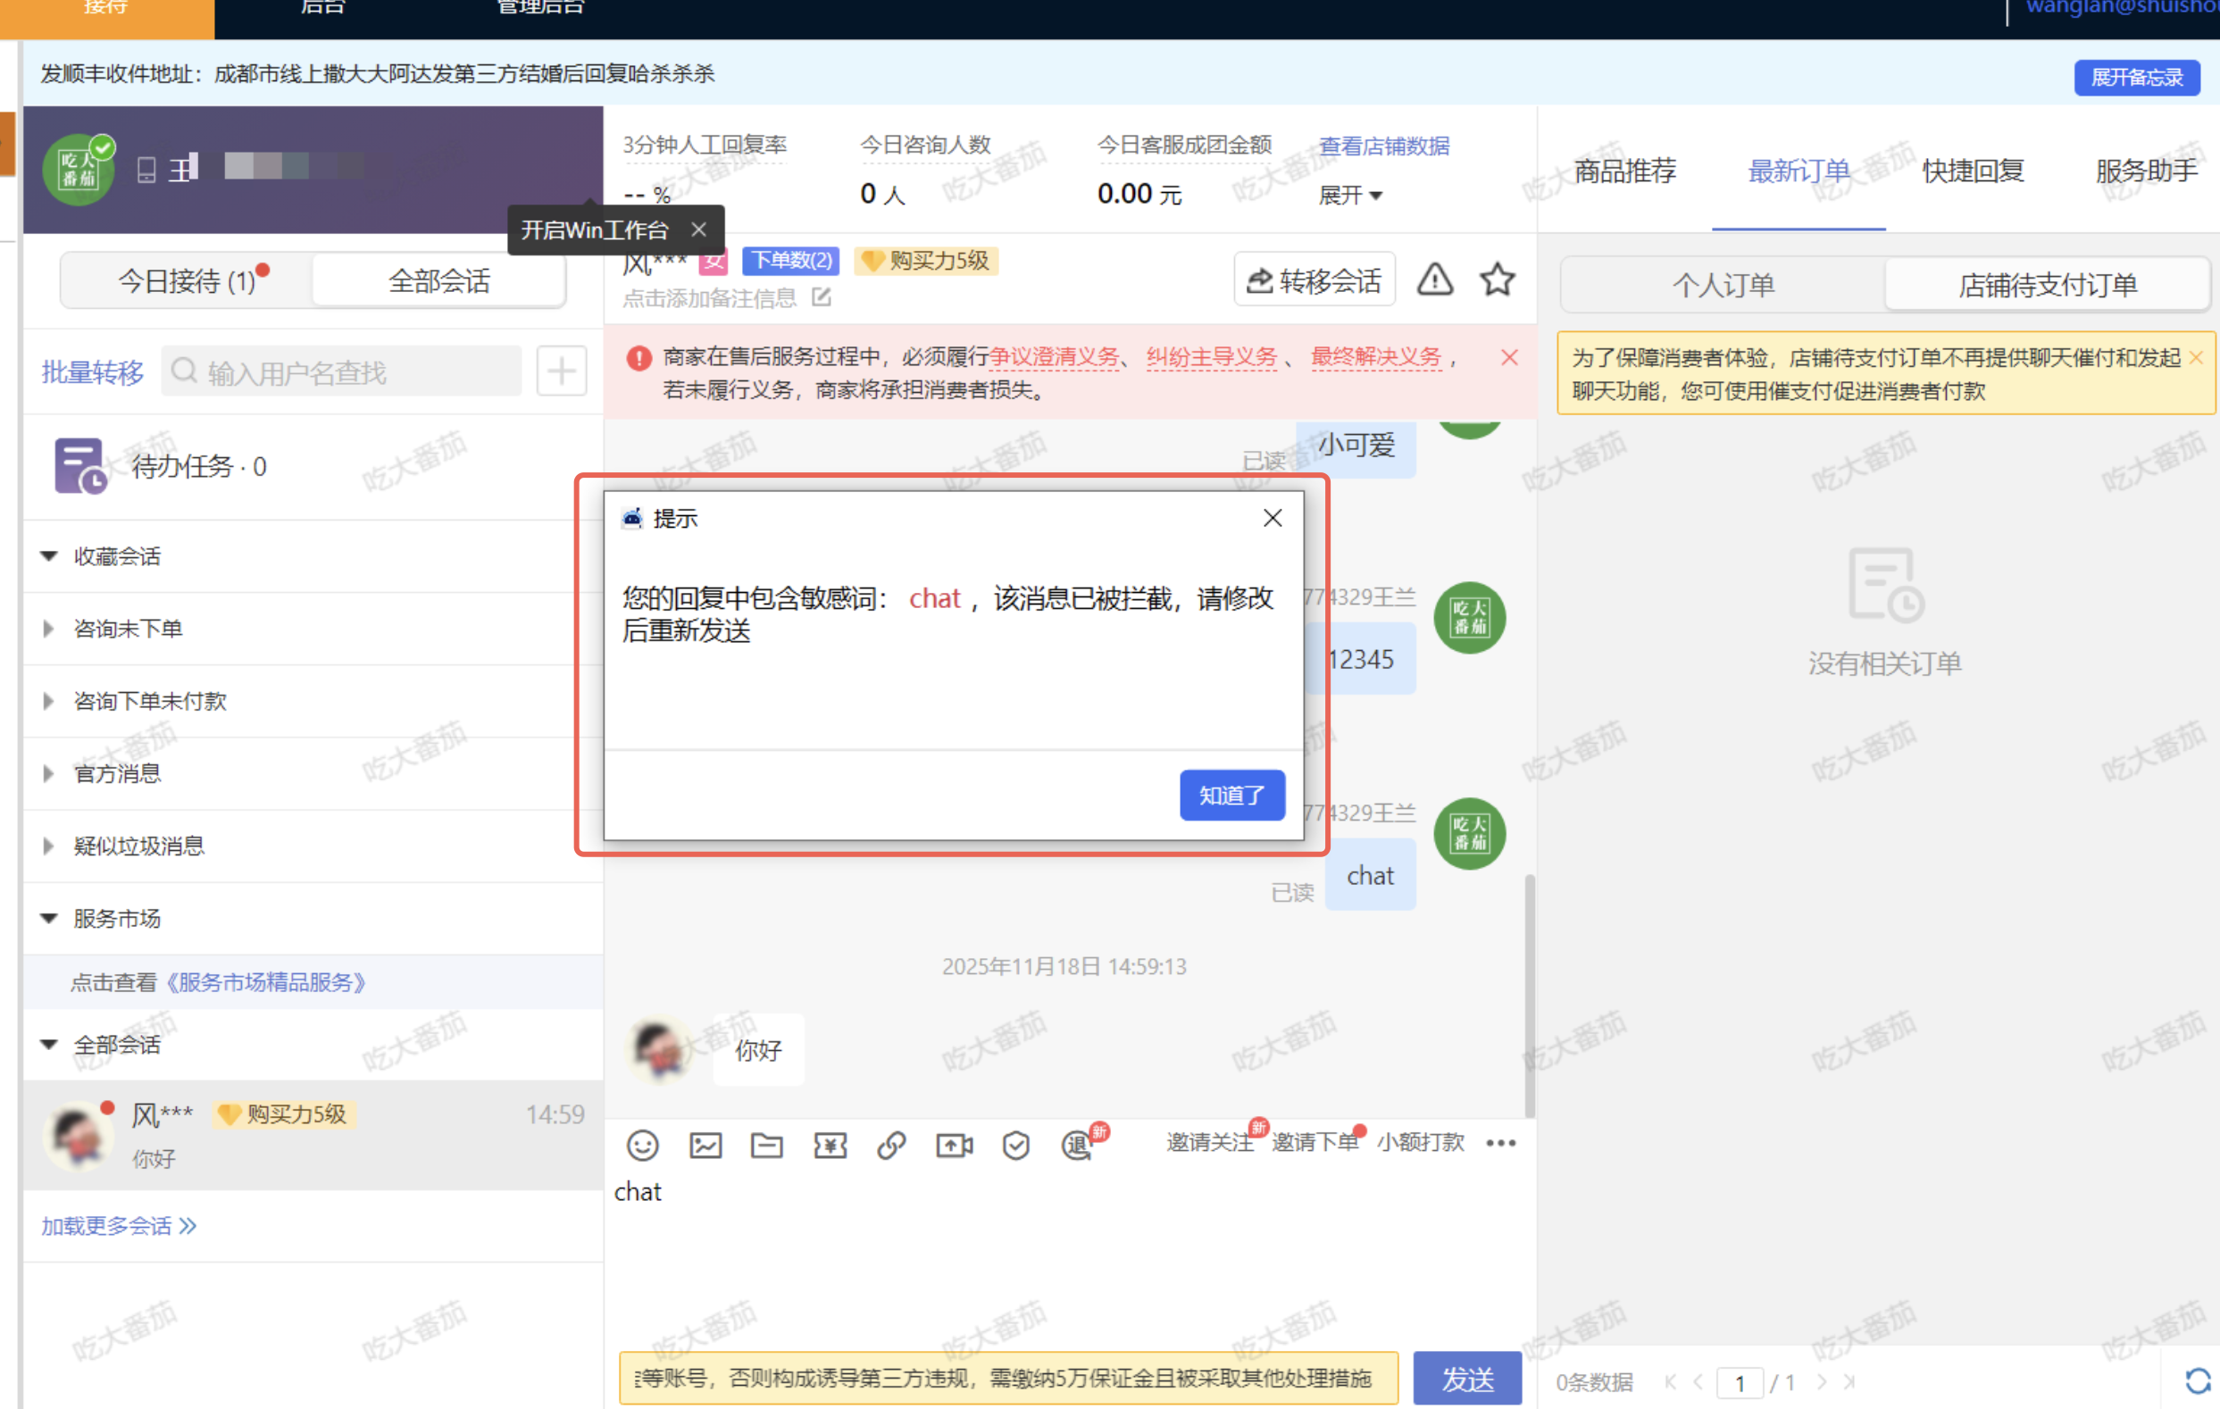Expand the 官方消息 group
Screen dimensions: 2220x1409
coord(49,773)
